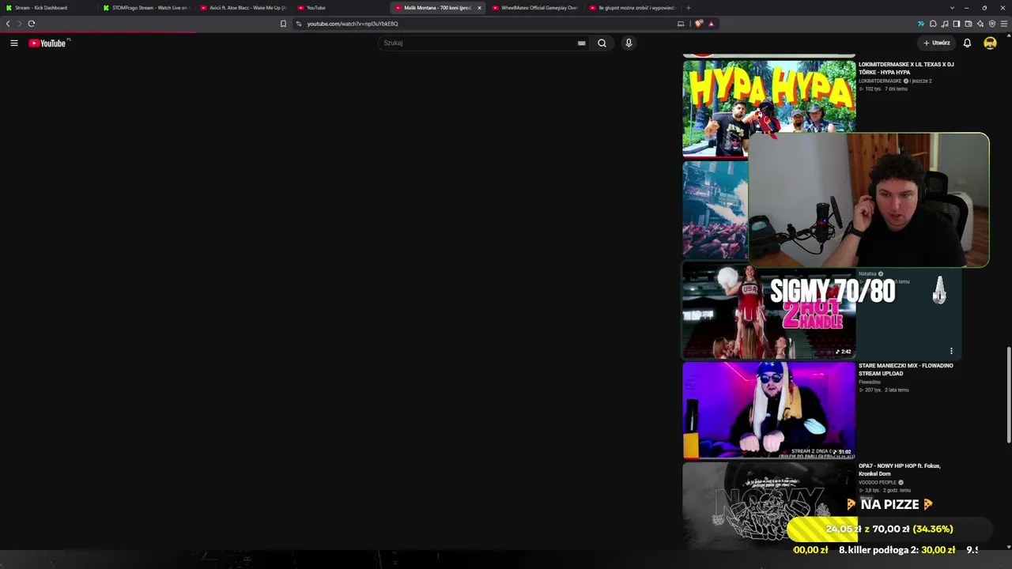Viewport: 1012px width, 569px height.
Task: Go back using the browser back arrow
Action: coord(8,24)
